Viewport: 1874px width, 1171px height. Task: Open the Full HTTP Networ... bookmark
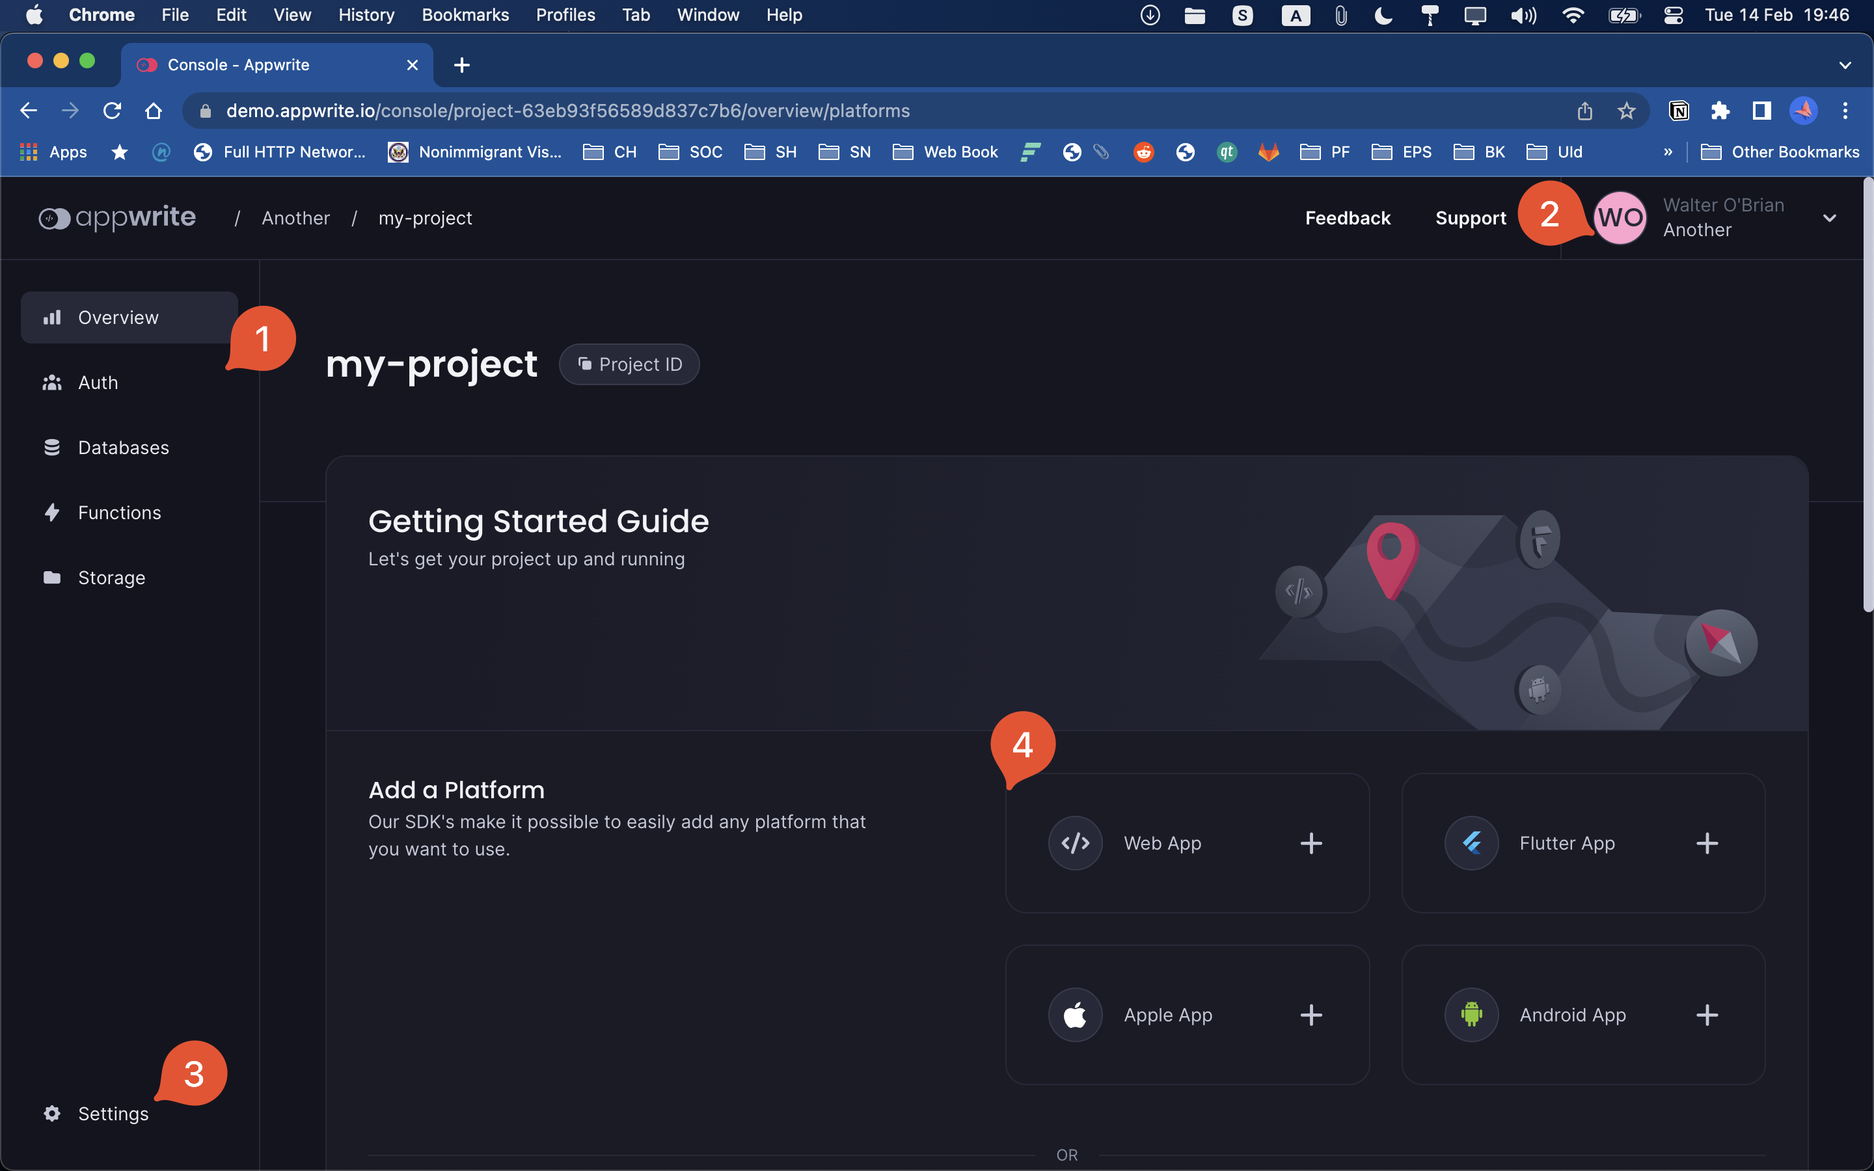click(280, 152)
